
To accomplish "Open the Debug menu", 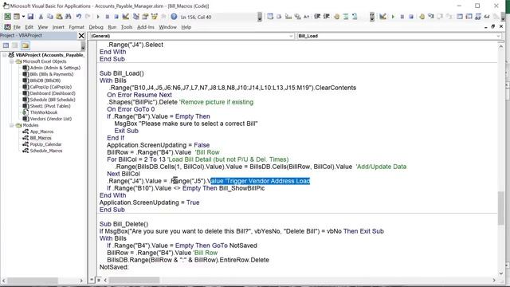I will point(96,27).
